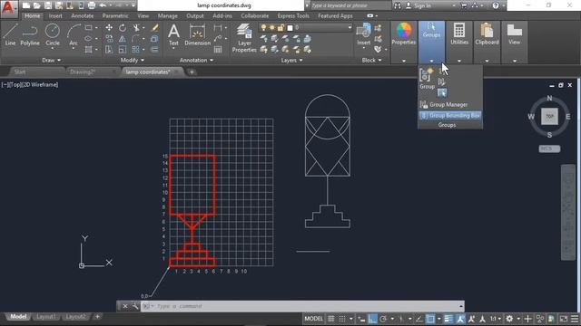Click the Trim scissors tool
This screenshot has width=581, height=326.
136,28
